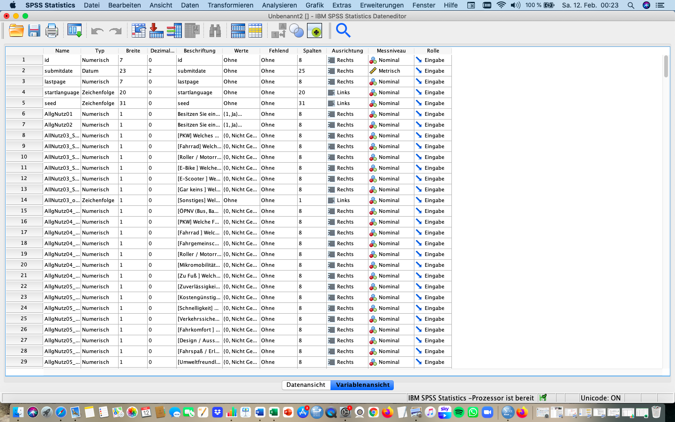Viewport: 675px width, 422px height.
Task: Click the Split file toolbar icon
Action: click(238, 31)
